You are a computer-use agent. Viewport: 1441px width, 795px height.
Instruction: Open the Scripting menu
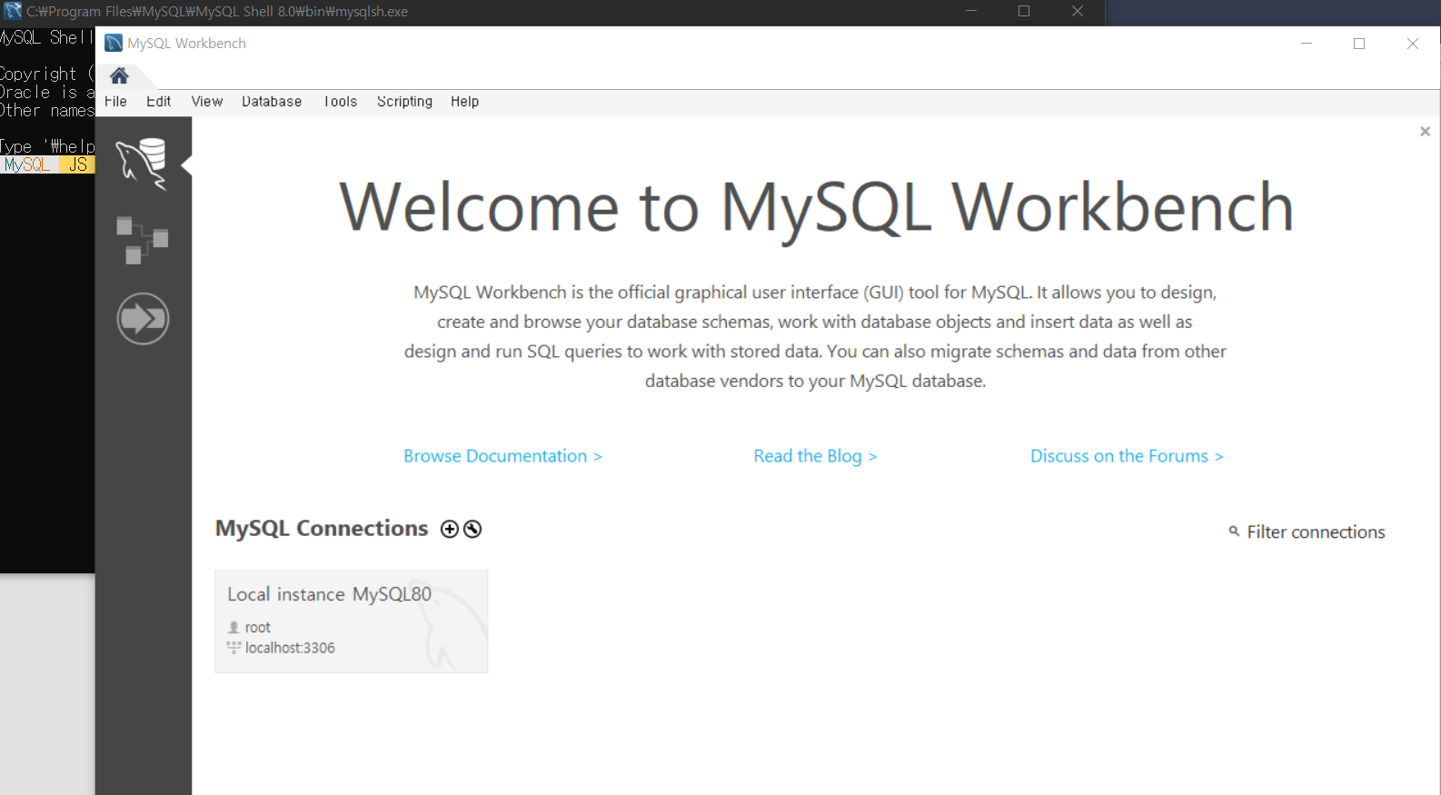click(x=405, y=102)
